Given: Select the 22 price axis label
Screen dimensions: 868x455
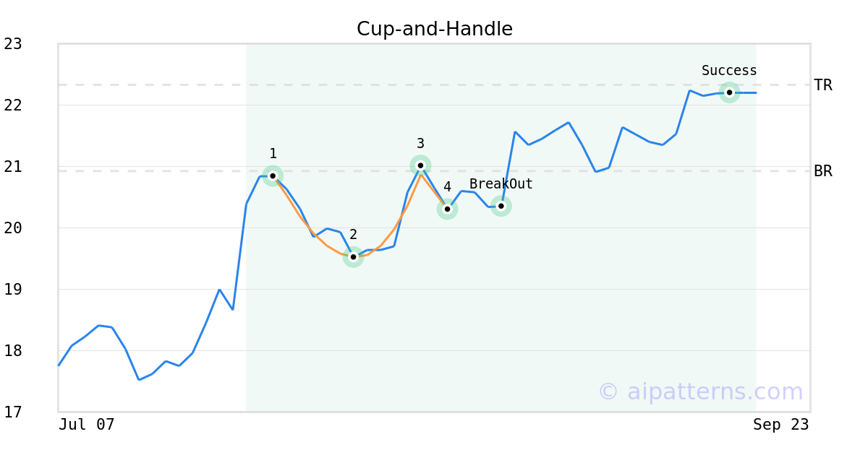Looking at the screenshot, I should coord(13,105).
